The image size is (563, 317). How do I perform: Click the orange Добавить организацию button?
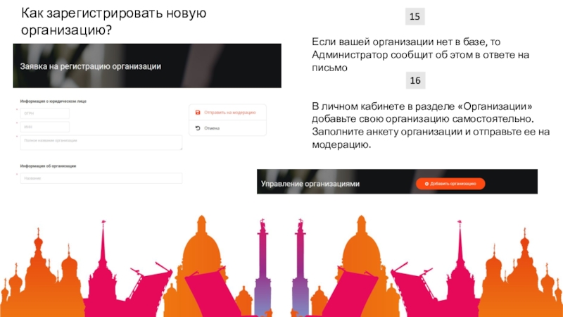[x=450, y=184]
